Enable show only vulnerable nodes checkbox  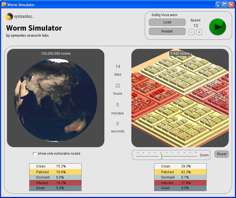pyautogui.click(x=35, y=154)
